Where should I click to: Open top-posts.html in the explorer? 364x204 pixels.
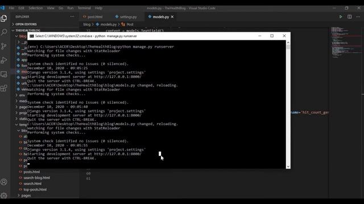(35, 190)
